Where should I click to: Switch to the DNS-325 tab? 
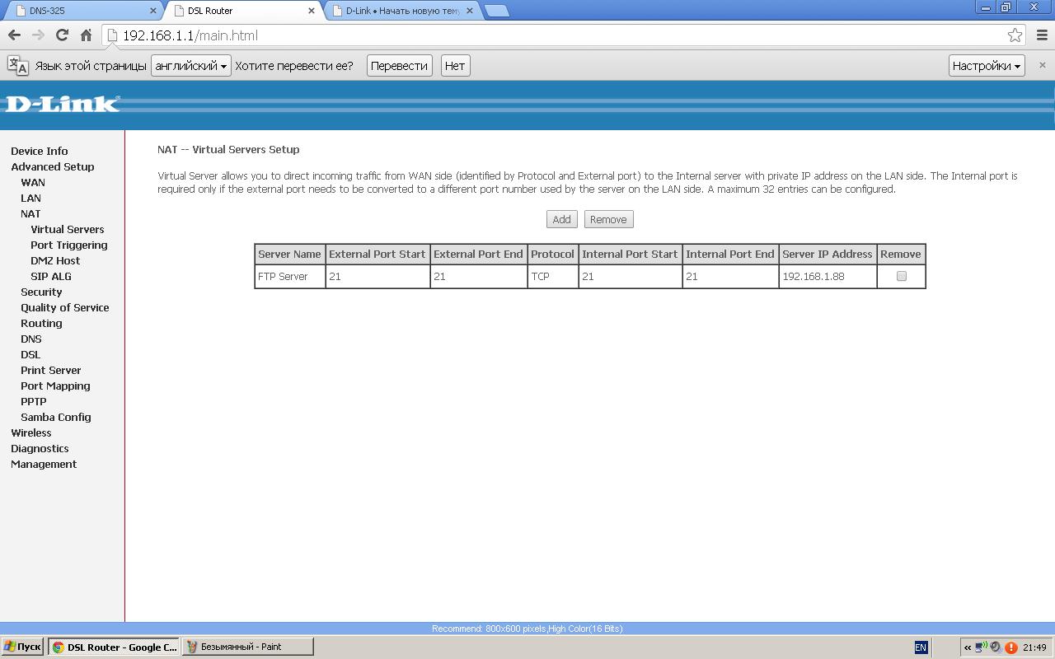coord(82,11)
